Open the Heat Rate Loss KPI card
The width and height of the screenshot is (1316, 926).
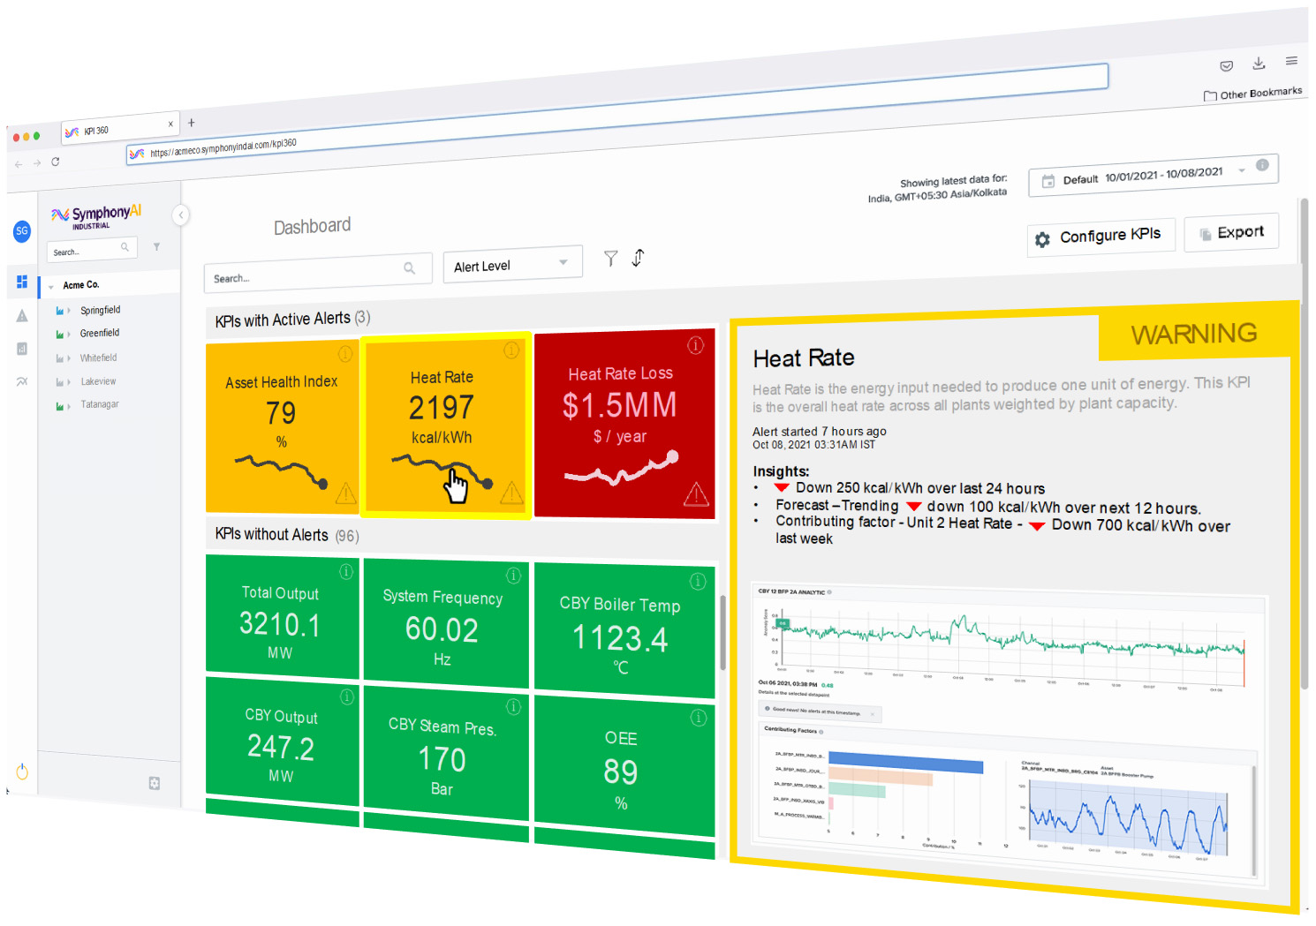pyautogui.click(x=624, y=424)
